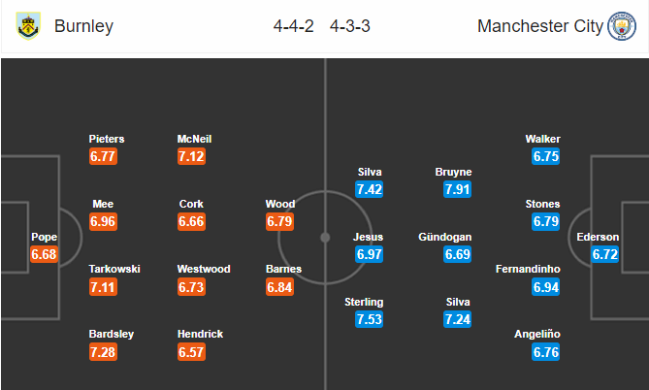Select Manchester City's 4-3-3 formation label
The image size is (649, 390).
(350, 26)
